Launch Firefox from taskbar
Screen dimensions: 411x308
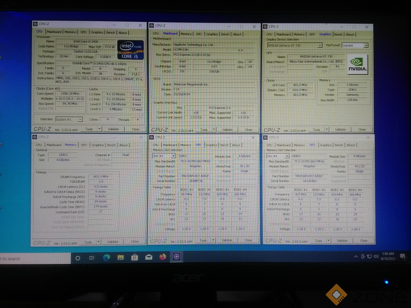coord(163,257)
